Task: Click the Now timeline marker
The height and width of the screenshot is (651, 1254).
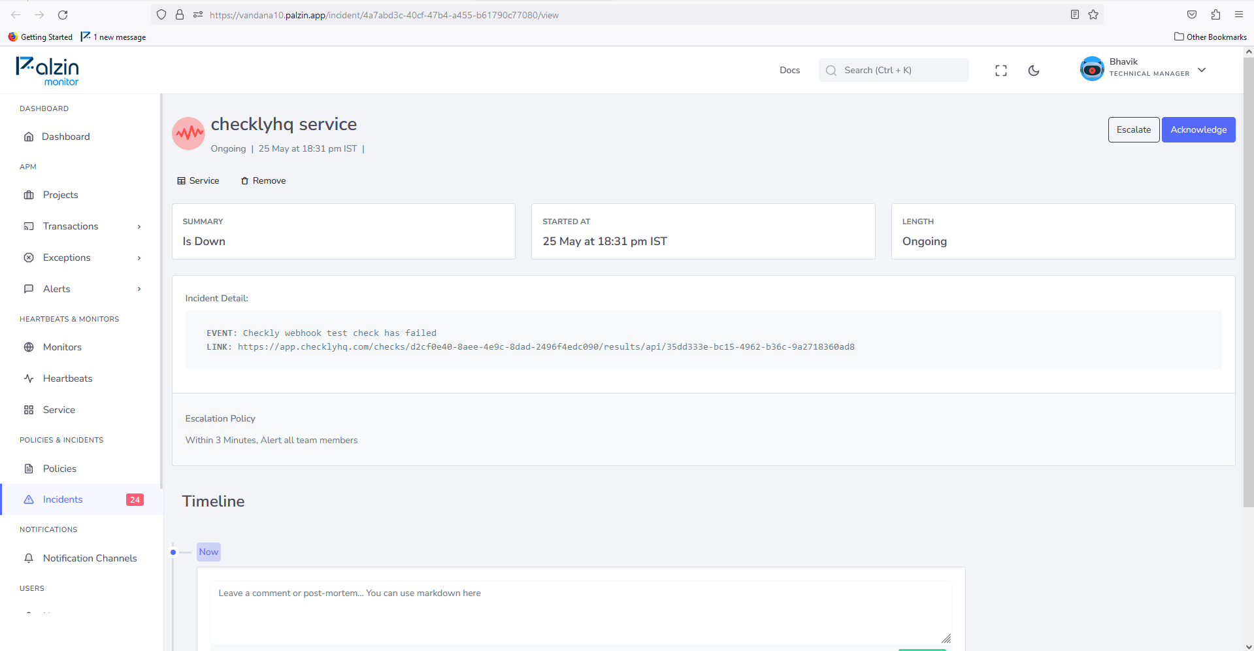Action: pyautogui.click(x=208, y=552)
